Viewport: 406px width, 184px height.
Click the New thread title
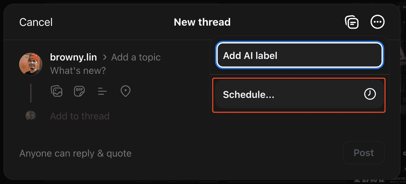click(202, 22)
